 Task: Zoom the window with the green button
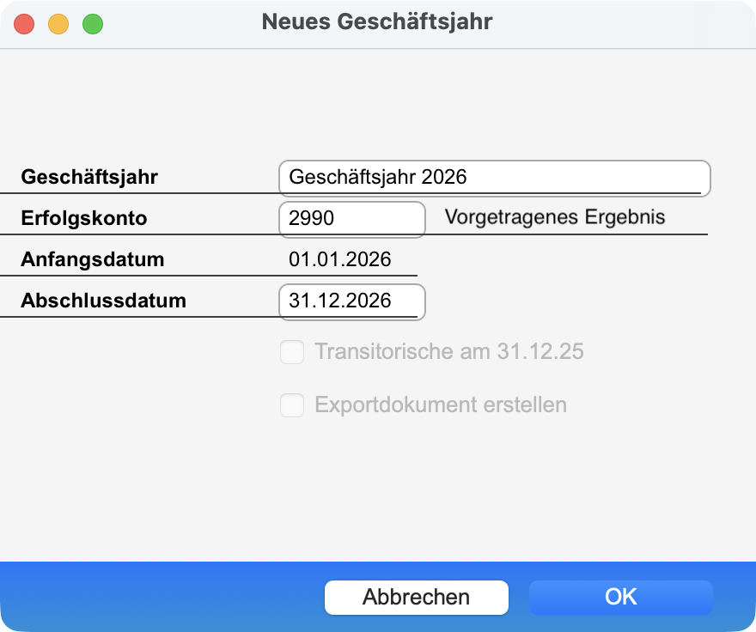click(x=93, y=24)
